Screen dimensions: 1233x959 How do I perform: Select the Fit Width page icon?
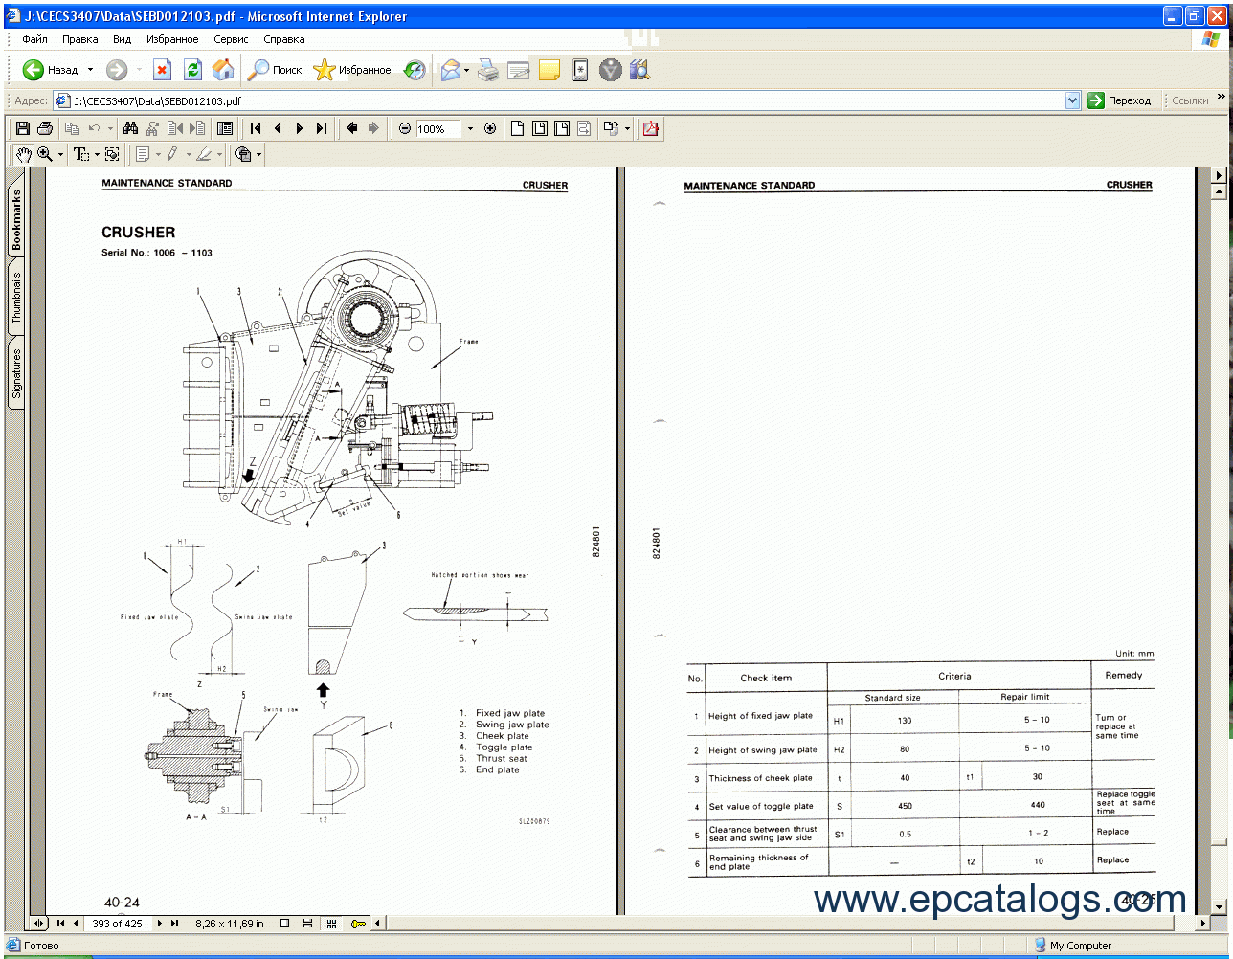tap(562, 128)
